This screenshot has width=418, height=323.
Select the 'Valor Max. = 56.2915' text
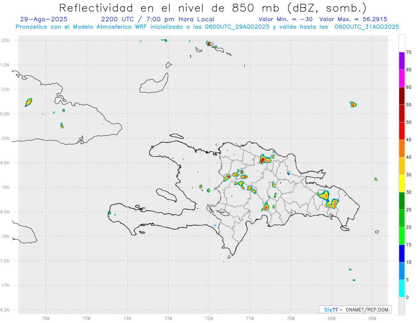(353, 19)
